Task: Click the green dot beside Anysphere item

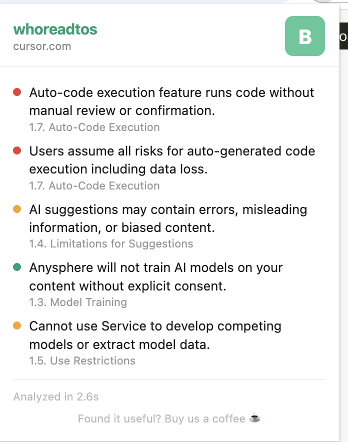Action: 17,267
